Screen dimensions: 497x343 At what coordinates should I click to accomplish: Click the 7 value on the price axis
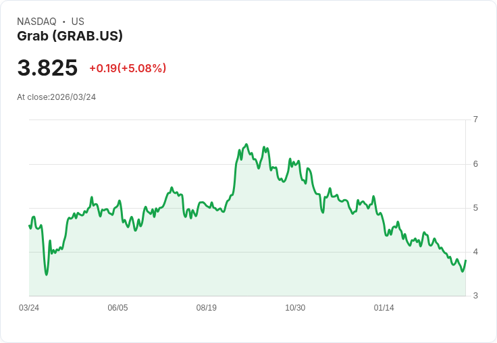[x=475, y=120]
